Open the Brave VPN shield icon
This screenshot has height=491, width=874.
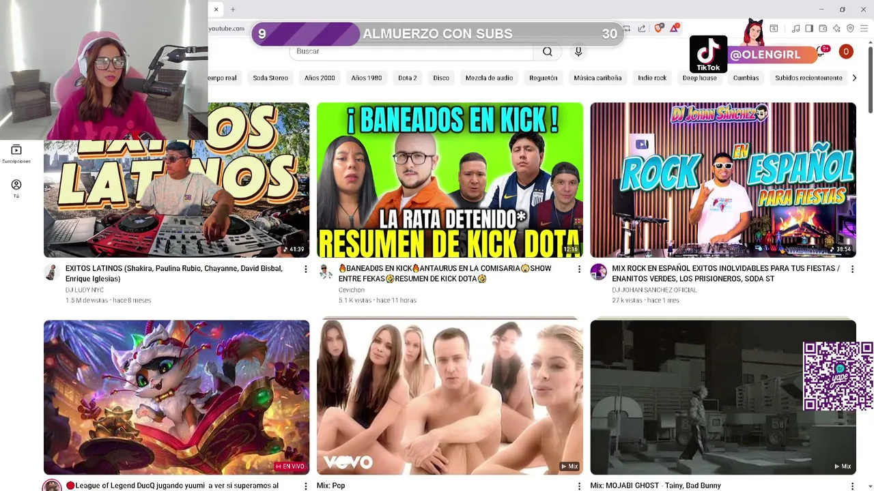point(850,28)
